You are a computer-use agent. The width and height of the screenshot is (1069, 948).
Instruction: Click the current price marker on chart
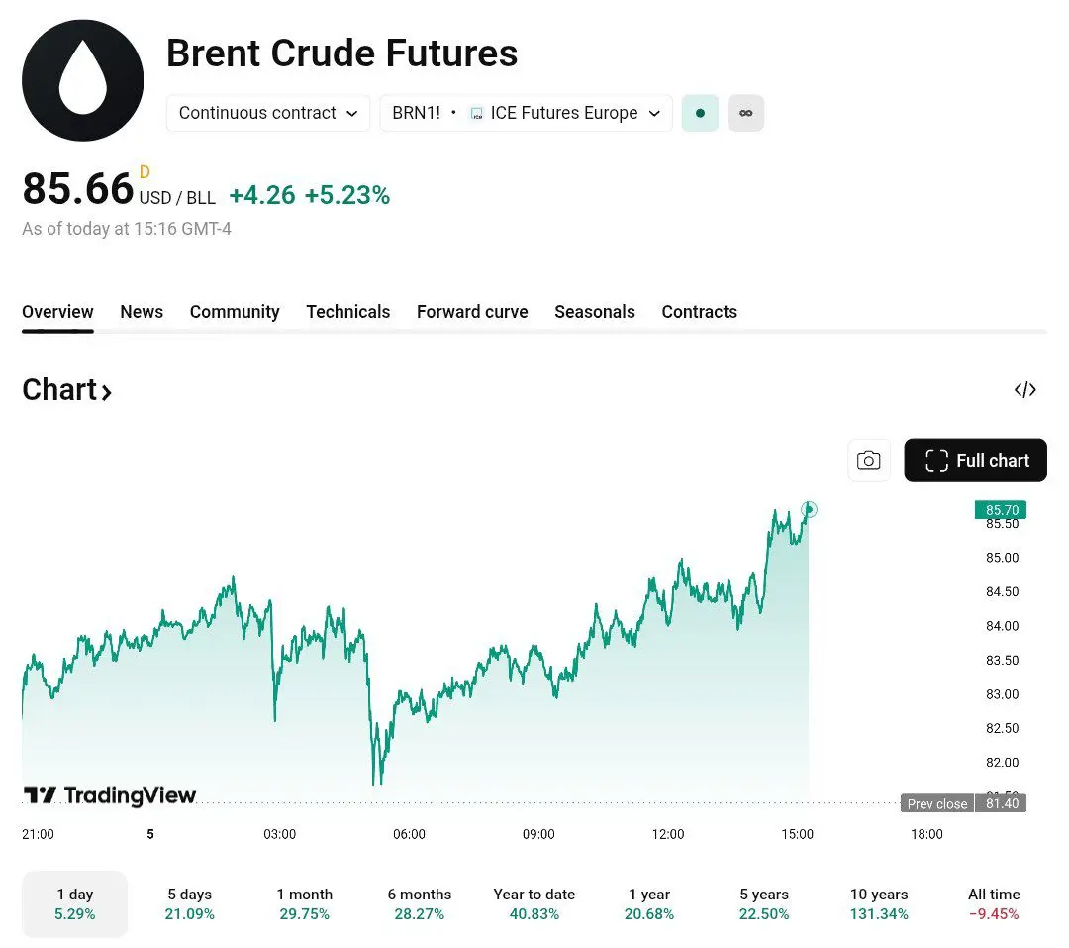(x=810, y=510)
